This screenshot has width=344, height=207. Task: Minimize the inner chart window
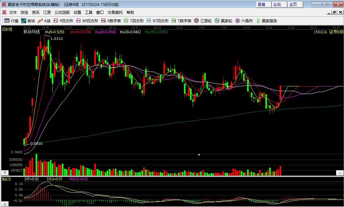(x=329, y=13)
